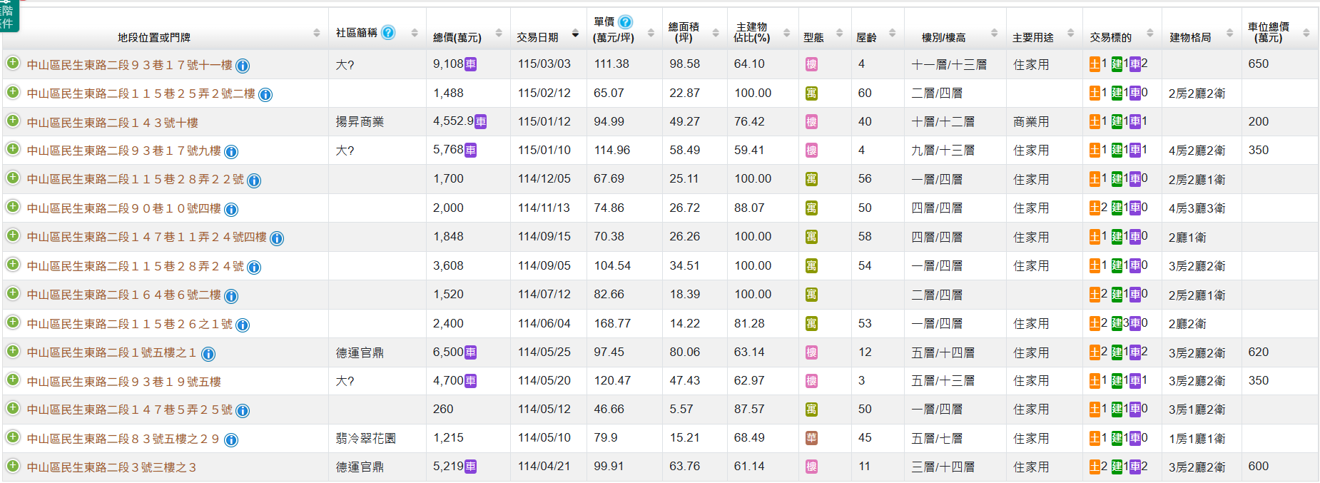Sort by 交易標的 column
Screen dimensions: 1320x483
tap(1150, 33)
